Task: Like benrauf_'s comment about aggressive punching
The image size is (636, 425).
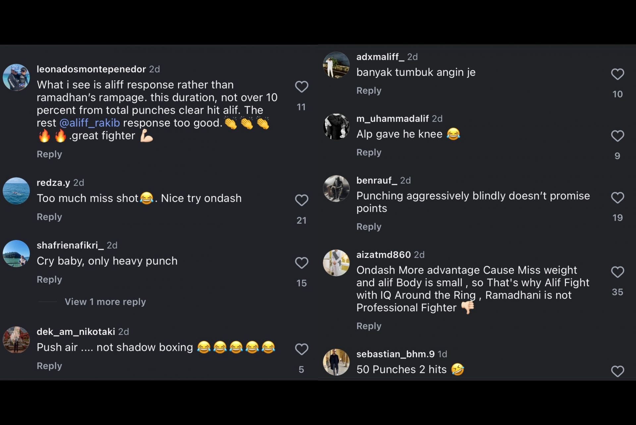Action: pos(617,197)
